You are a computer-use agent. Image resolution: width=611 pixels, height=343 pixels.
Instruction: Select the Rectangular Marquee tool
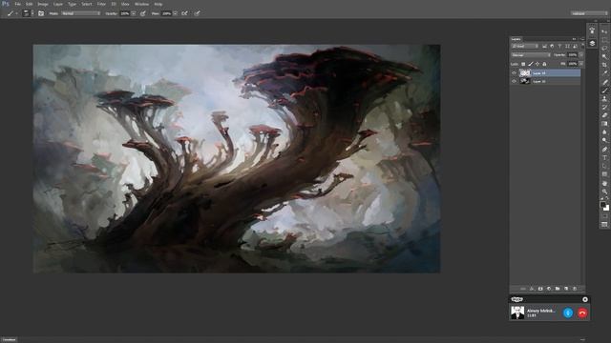604,40
